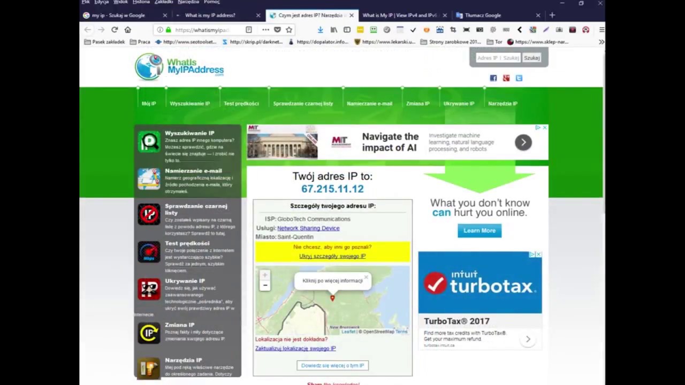Click the WhatIsMyIPAddress logo

(179, 67)
